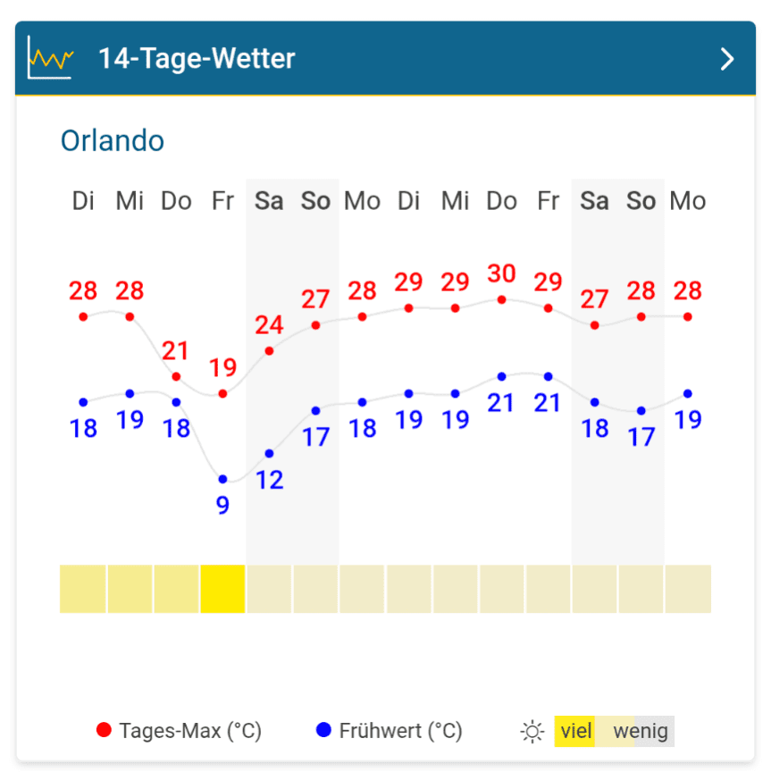This screenshot has width=771, height=772.
Task: Click the blue 9 degree low point
Action: pos(222,480)
